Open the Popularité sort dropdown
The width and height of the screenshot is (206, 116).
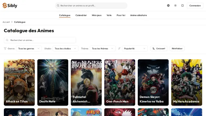[135, 49]
